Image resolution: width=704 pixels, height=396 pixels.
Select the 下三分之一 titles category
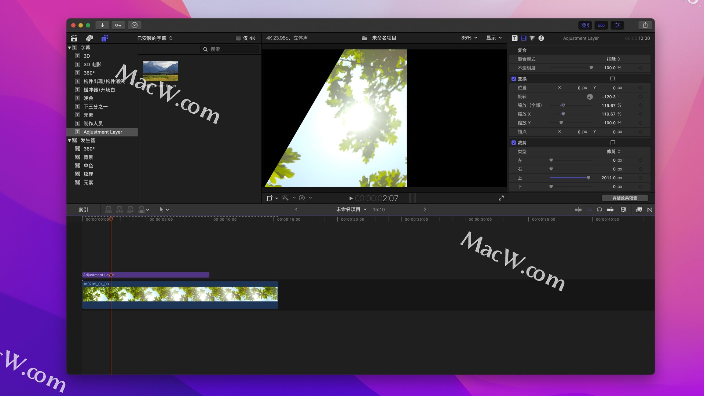click(95, 107)
